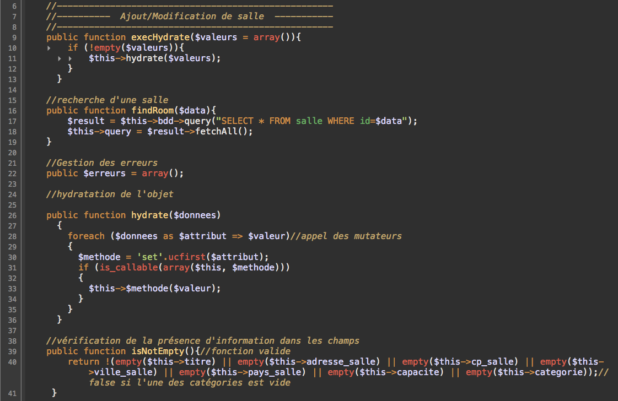Viewport: 618px width, 401px height.
Task: Click the arrow marker before if (!empty
Action: coord(49,48)
